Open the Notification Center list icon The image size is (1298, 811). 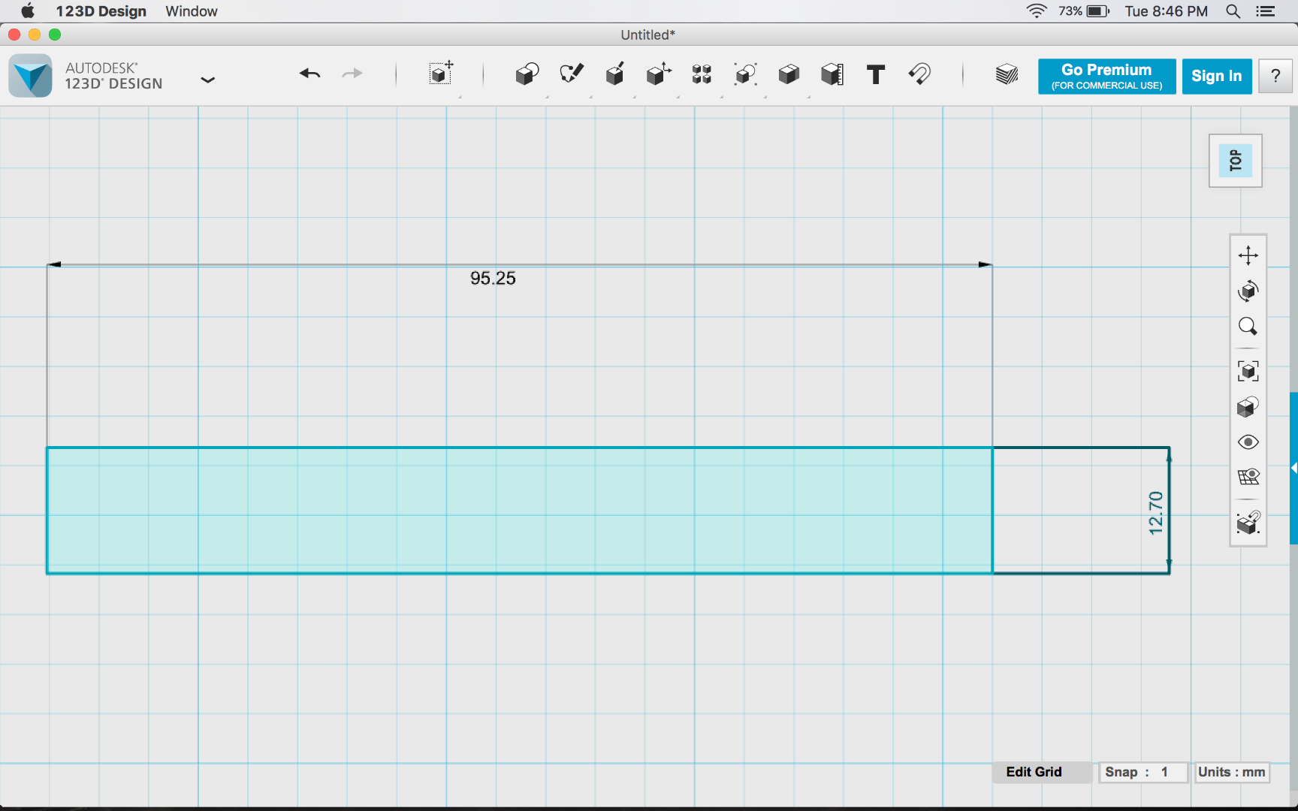pos(1266,11)
